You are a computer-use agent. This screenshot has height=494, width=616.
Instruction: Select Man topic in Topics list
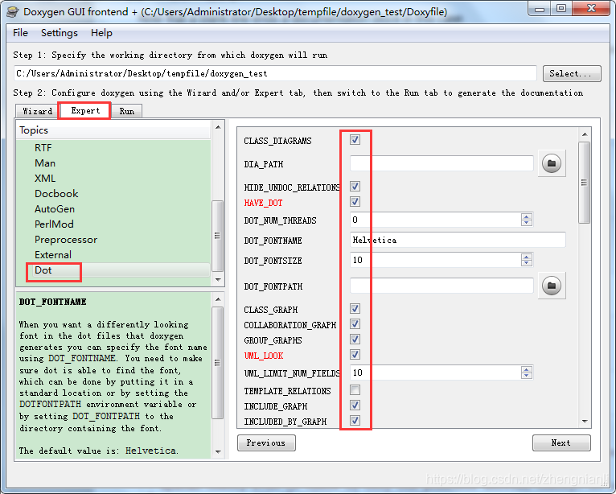click(45, 163)
